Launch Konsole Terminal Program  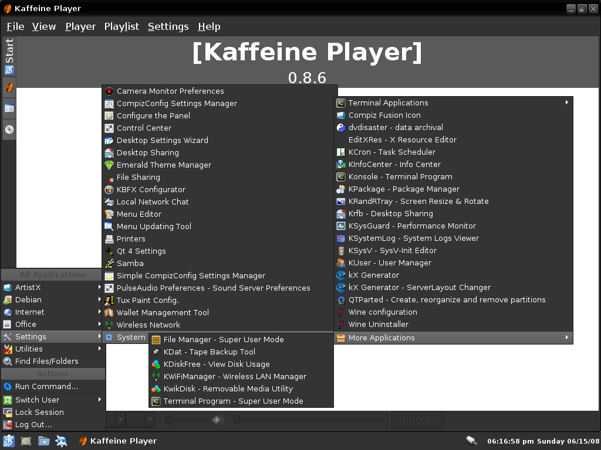click(x=454, y=177)
